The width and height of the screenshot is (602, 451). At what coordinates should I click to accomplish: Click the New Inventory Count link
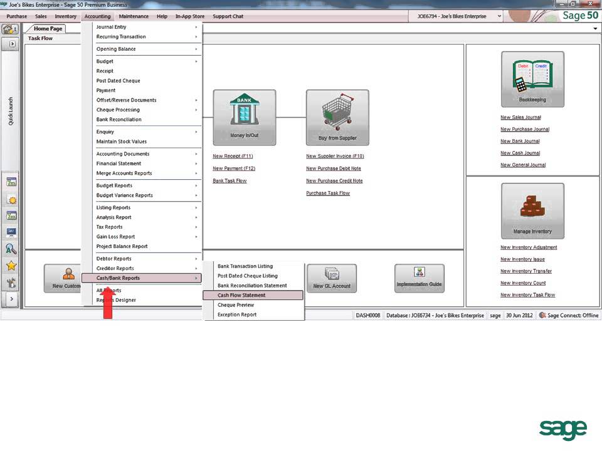click(523, 283)
